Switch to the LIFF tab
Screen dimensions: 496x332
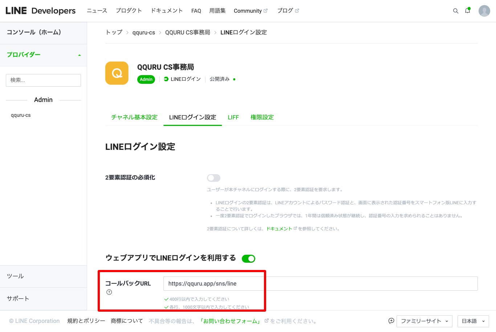click(x=233, y=117)
